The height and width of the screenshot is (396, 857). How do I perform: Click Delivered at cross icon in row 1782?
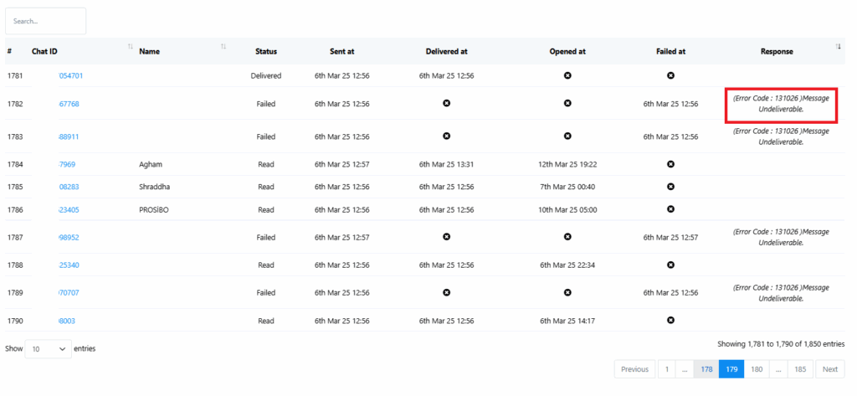click(446, 103)
